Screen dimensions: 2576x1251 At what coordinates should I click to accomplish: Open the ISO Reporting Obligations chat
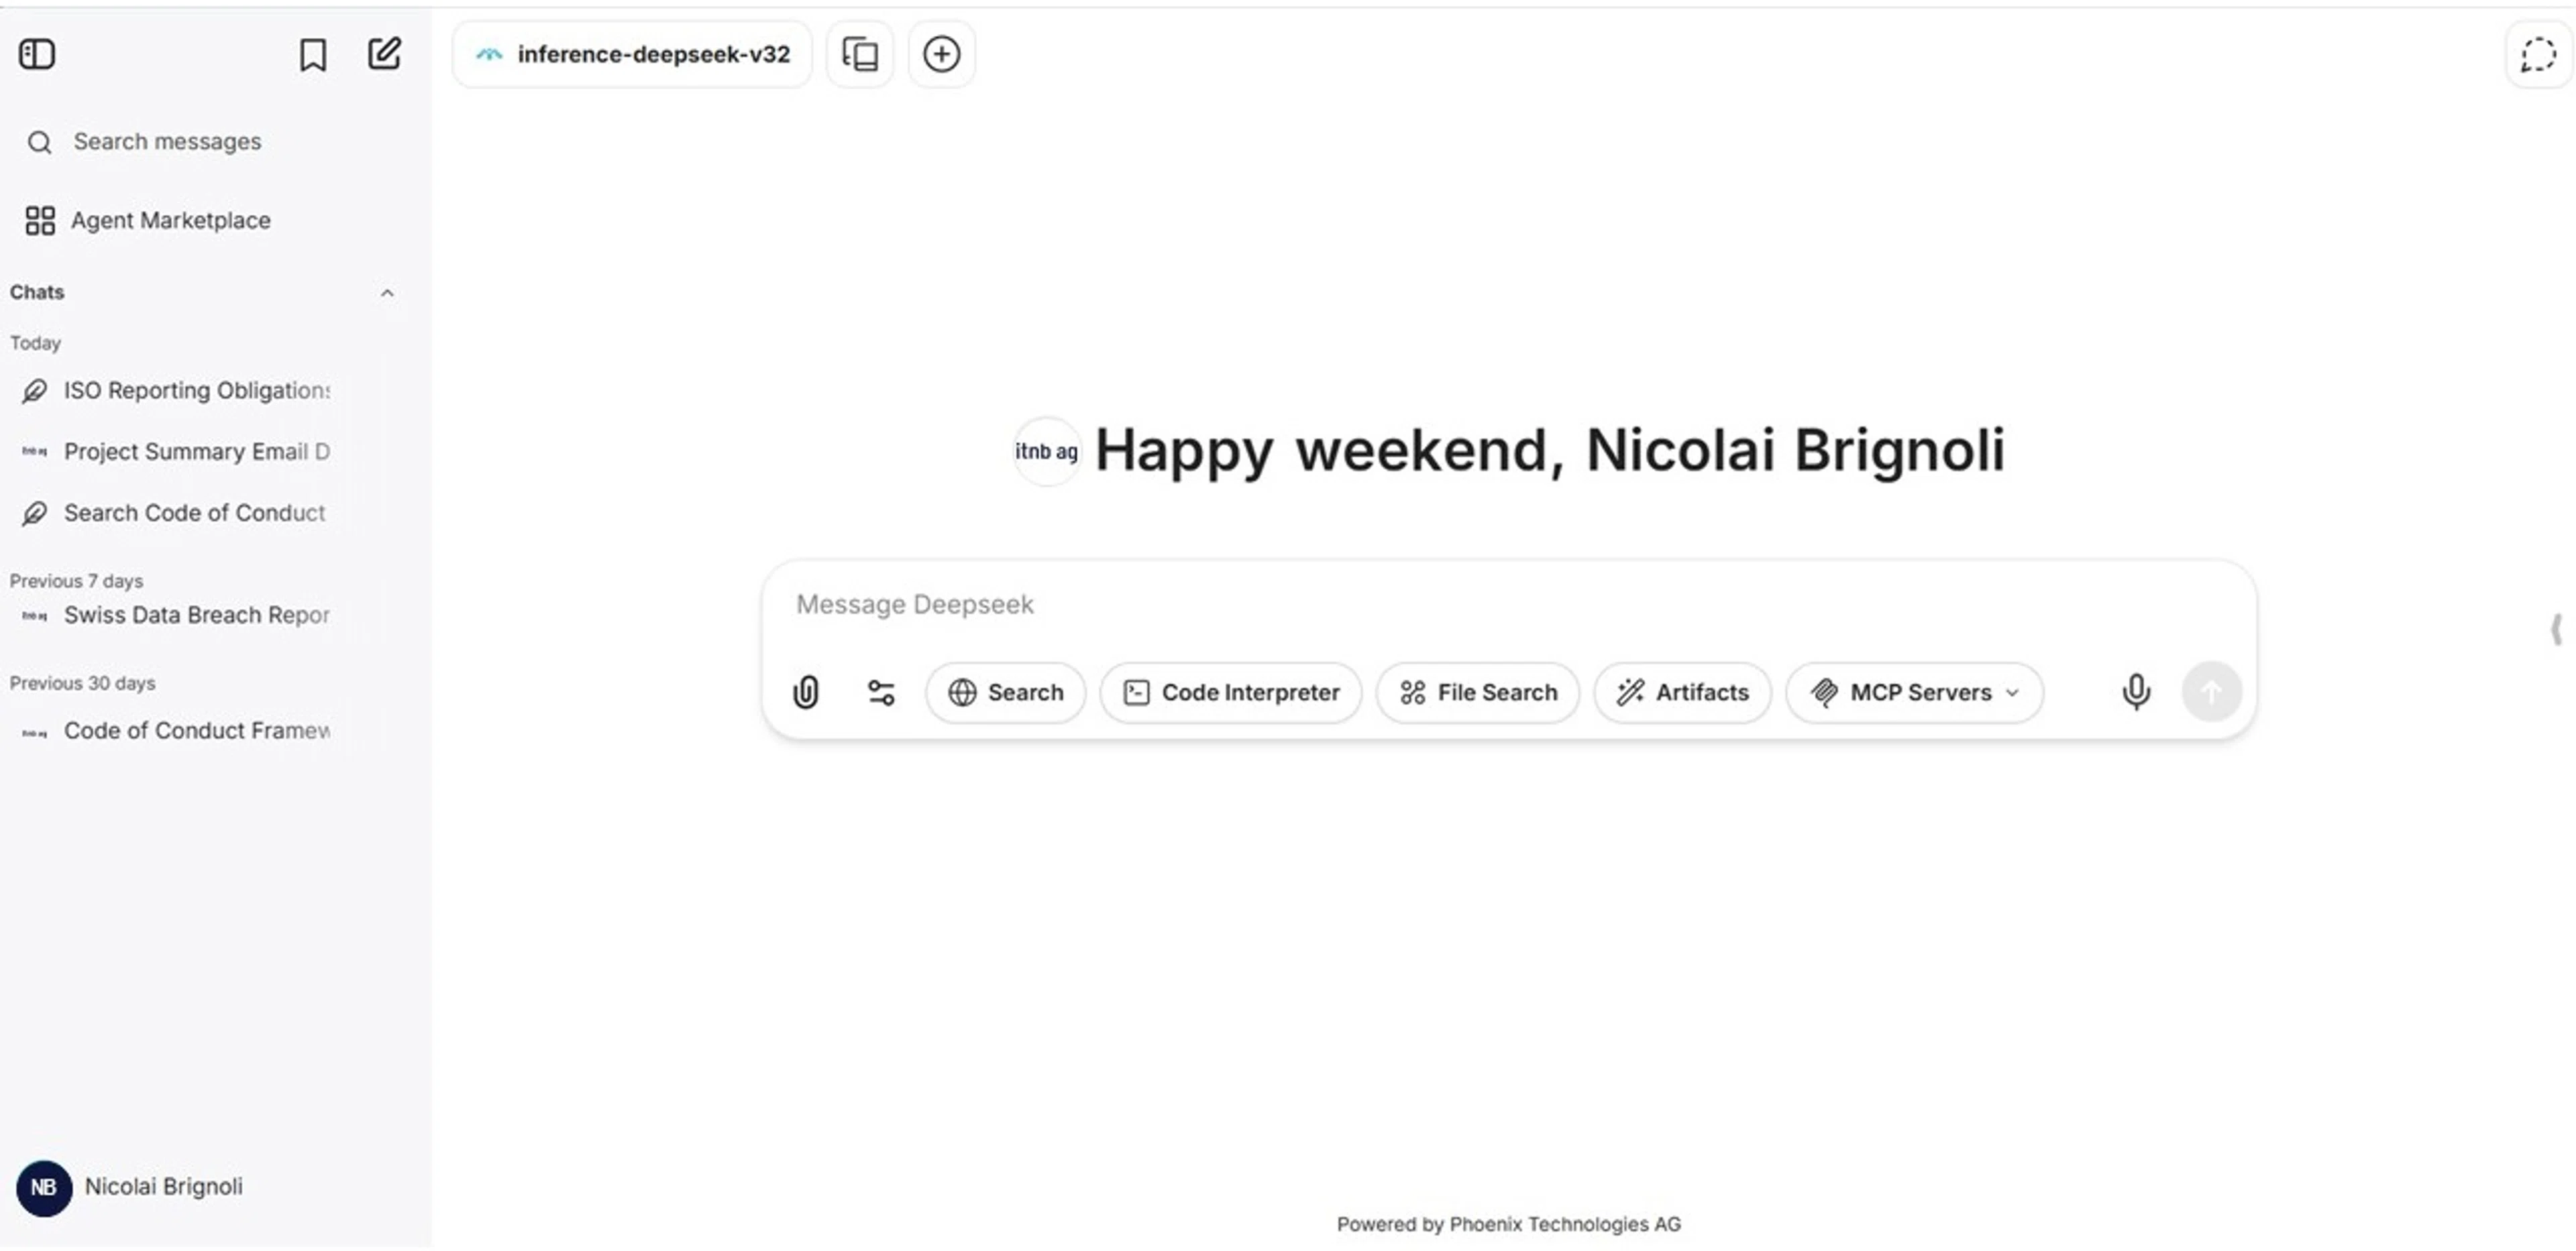click(x=196, y=391)
